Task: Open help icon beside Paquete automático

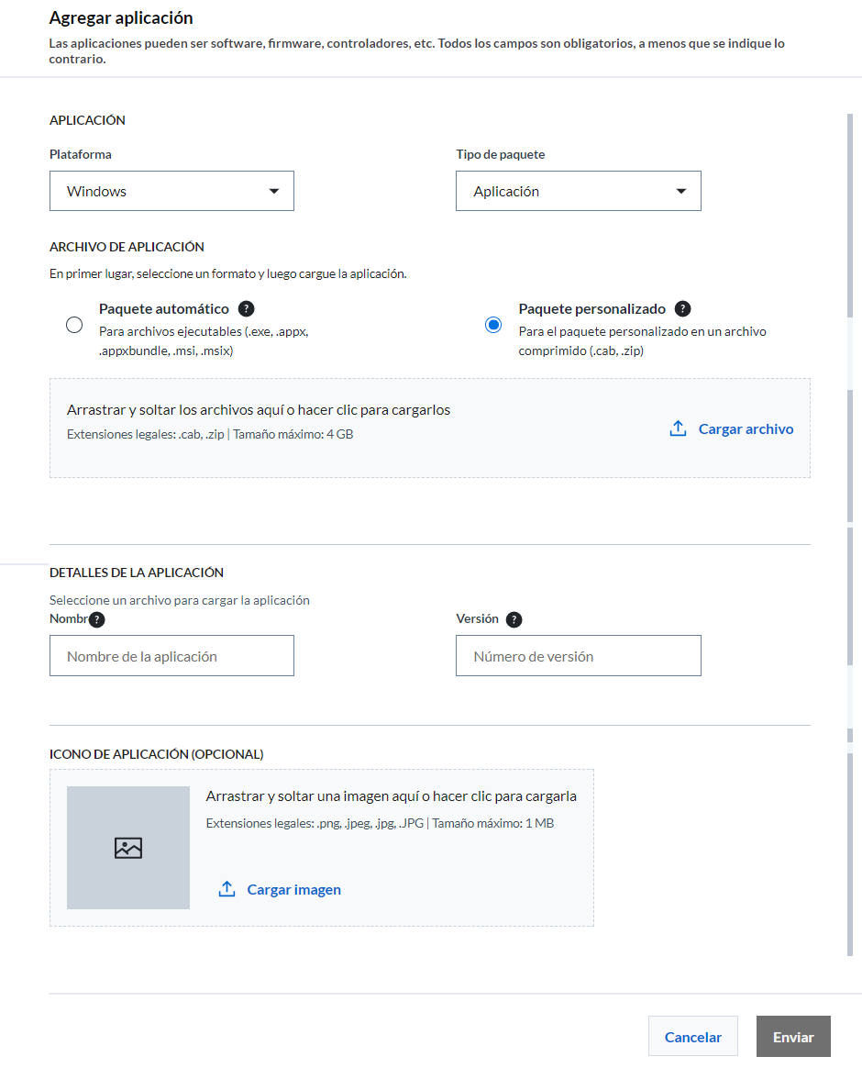Action: click(246, 309)
